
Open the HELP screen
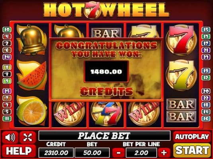click(x=19, y=151)
